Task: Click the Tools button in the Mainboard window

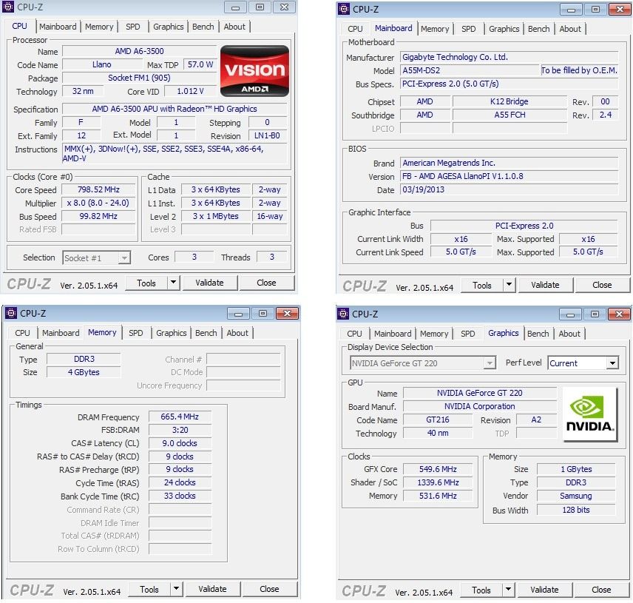Action: click(x=482, y=285)
